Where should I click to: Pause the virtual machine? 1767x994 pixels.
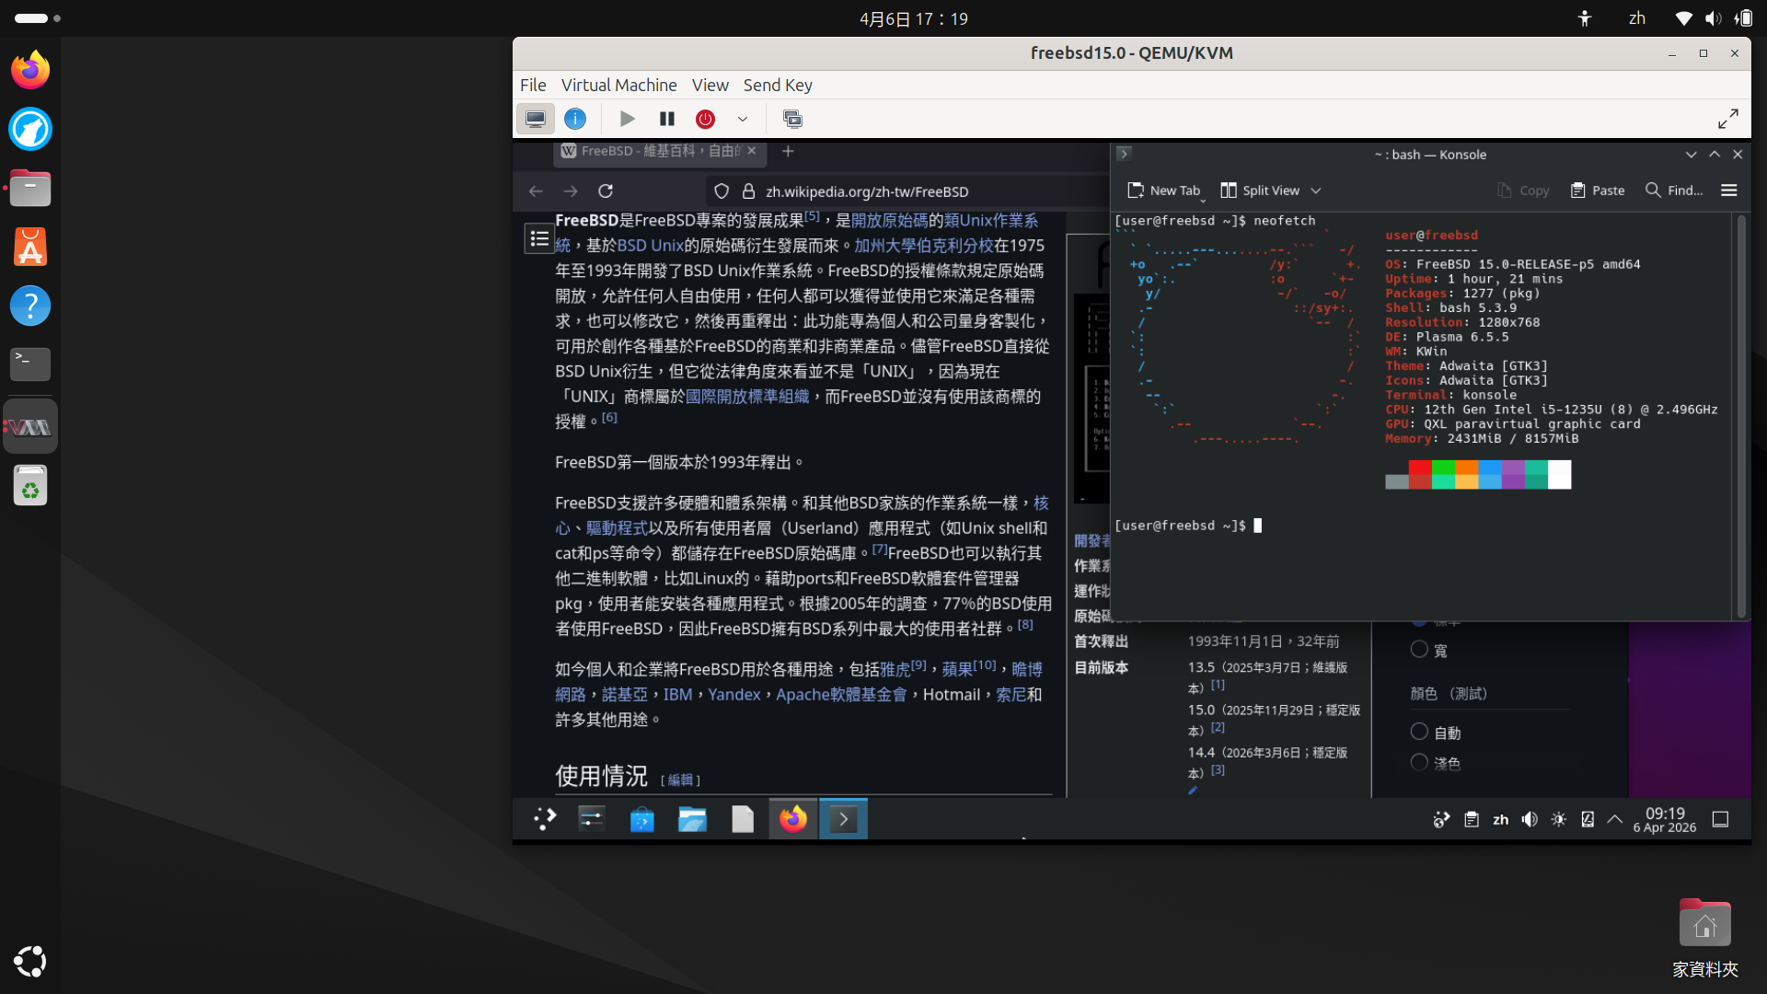click(667, 119)
